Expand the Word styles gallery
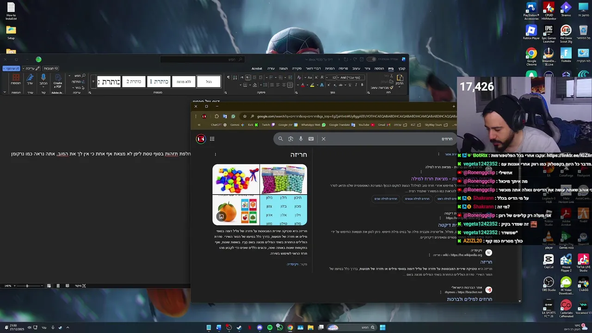 (93, 81)
